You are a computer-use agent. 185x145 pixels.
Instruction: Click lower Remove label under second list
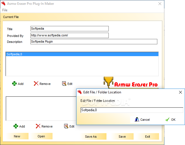point(47,126)
